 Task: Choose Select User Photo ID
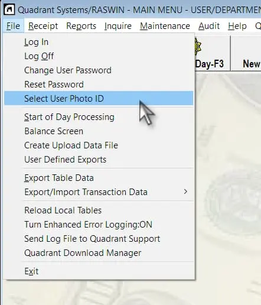pos(99,98)
